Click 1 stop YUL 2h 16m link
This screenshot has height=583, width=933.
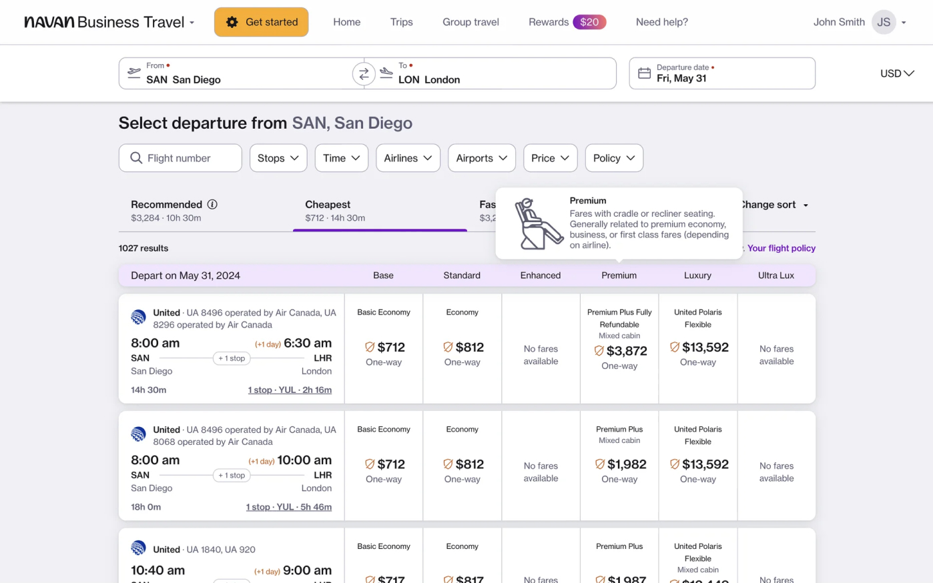(x=290, y=390)
